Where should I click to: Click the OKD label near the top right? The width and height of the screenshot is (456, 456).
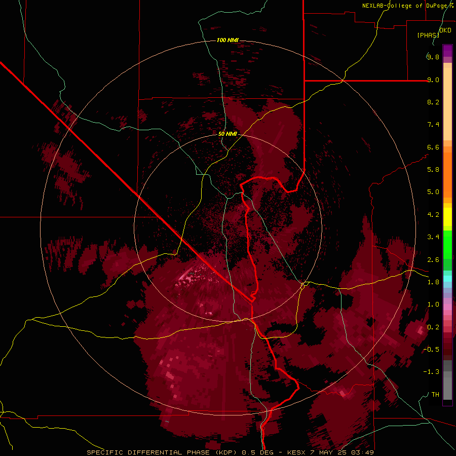click(x=445, y=30)
